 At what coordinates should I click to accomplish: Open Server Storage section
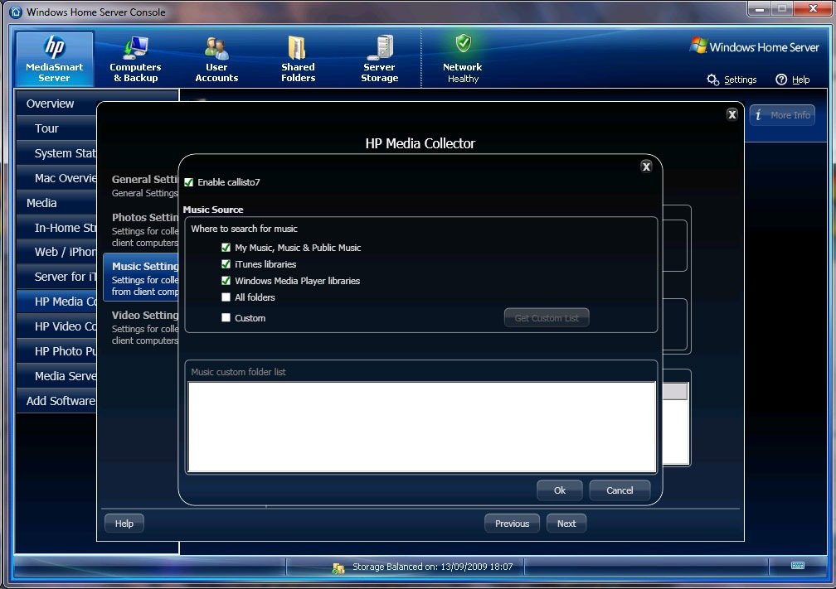point(380,59)
